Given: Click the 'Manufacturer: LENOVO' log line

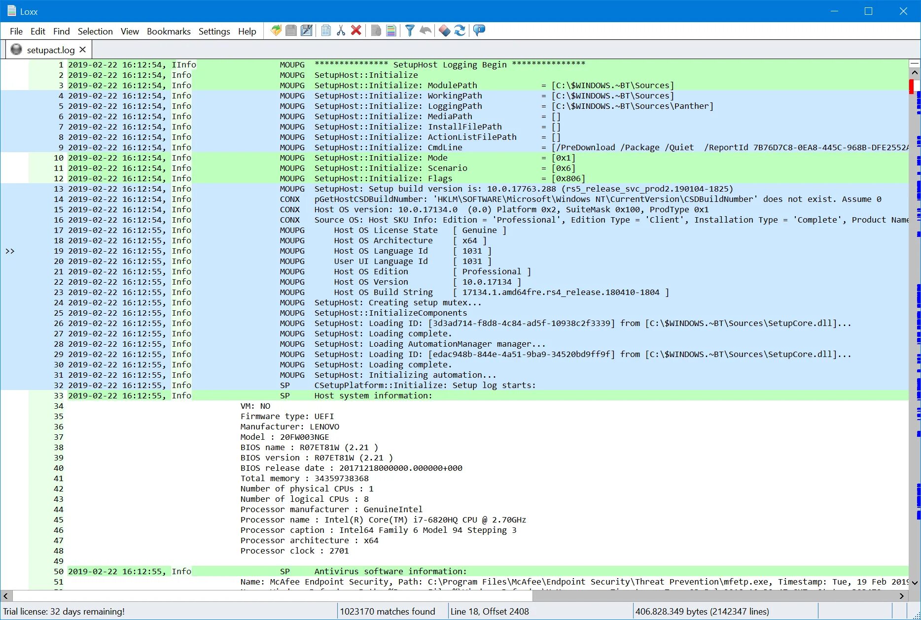Looking at the screenshot, I should tap(290, 426).
